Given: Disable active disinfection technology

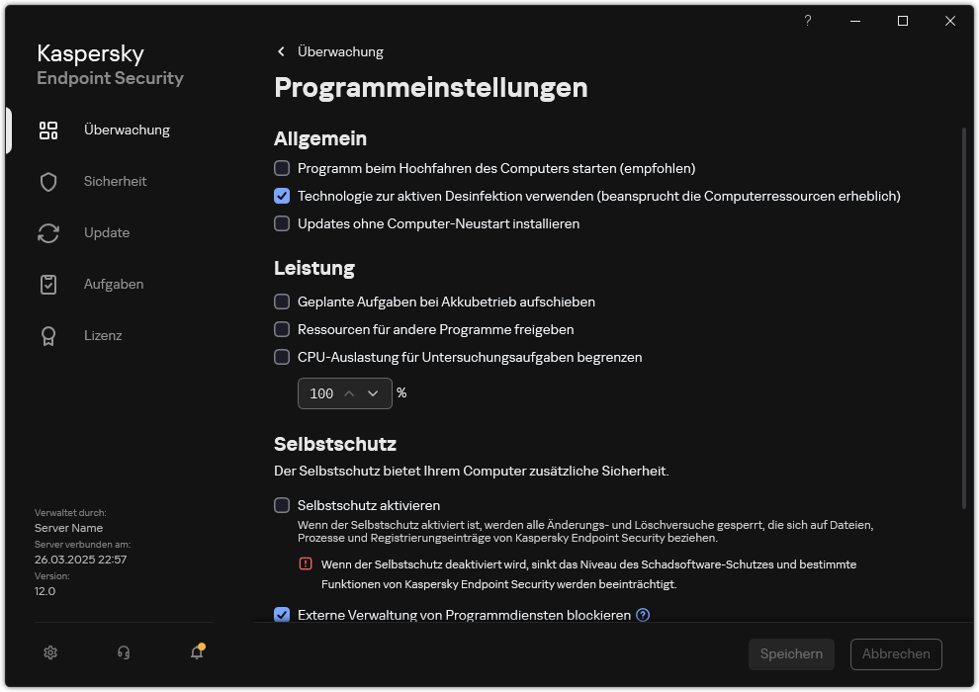Looking at the screenshot, I should pyautogui.click(x=282, y=196).
